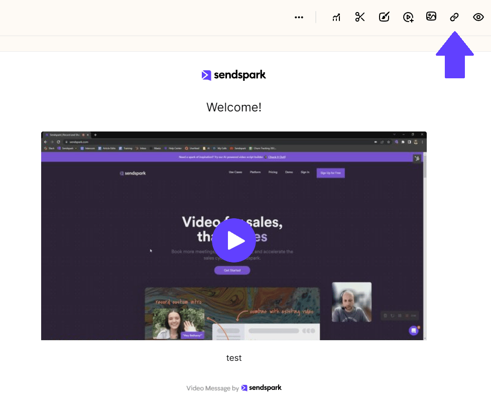Open the video analytics chart icon
Viewport: 491px width, 406px height.
(x=336, y=17)
